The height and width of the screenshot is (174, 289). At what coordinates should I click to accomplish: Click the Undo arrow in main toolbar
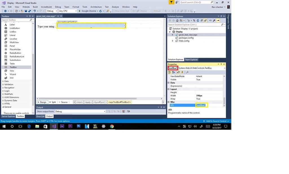(x=35, y=11)
